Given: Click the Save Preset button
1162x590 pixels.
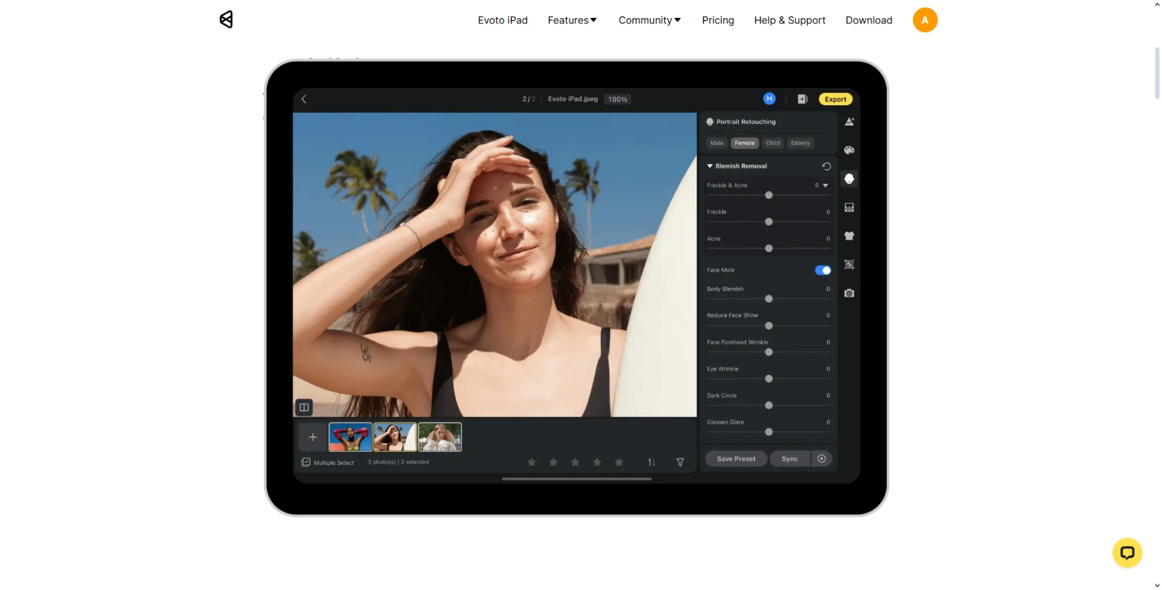Looking at the screenshot, I should pos(735,459).
